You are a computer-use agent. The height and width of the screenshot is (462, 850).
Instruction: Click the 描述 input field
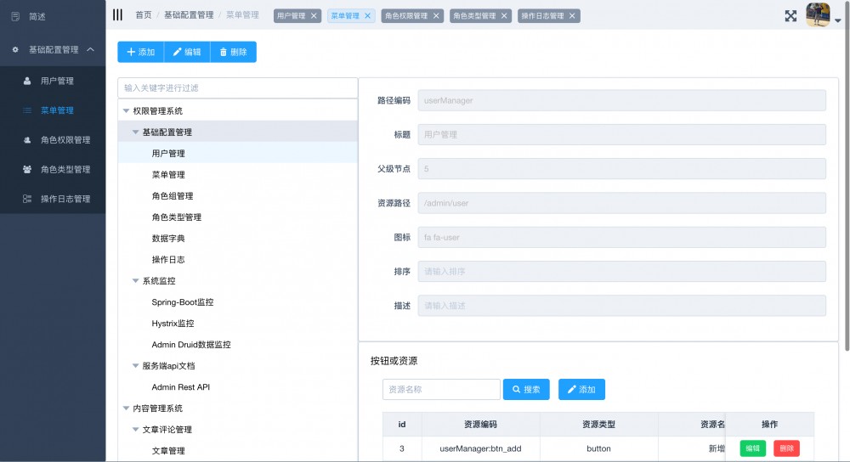(622, 306)
